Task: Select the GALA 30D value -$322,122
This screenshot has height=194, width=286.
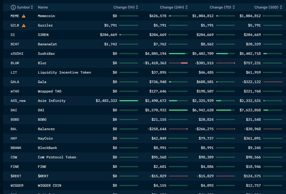Action: [x=251, y=82]
